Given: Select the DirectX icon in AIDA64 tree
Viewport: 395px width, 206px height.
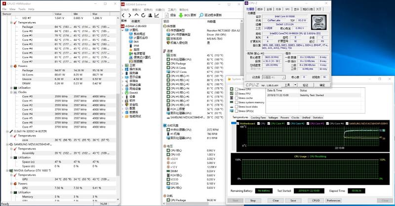Looking at the screenshot, I should [126, 92].
